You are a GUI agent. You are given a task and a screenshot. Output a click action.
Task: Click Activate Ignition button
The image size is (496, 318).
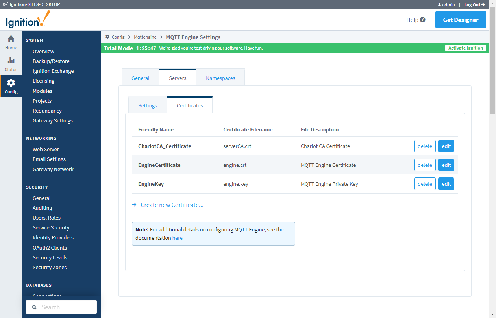point(466,48)
